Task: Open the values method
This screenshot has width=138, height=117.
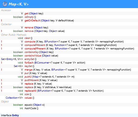Action: (28, 98)
